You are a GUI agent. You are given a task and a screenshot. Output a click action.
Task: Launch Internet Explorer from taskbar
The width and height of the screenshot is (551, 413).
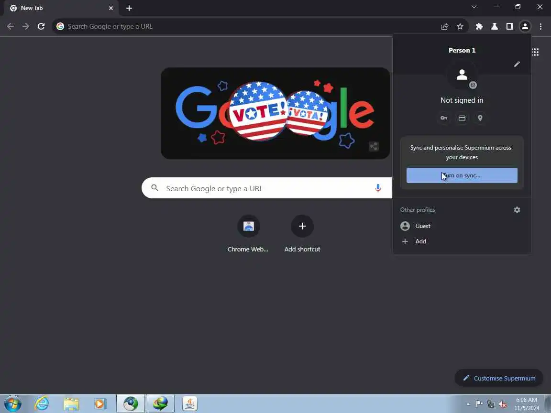(x=42, y=404)
